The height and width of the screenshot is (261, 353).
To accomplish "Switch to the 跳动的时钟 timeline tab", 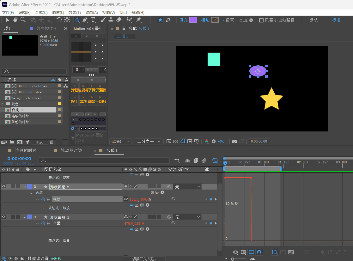I will click(71, 151).
